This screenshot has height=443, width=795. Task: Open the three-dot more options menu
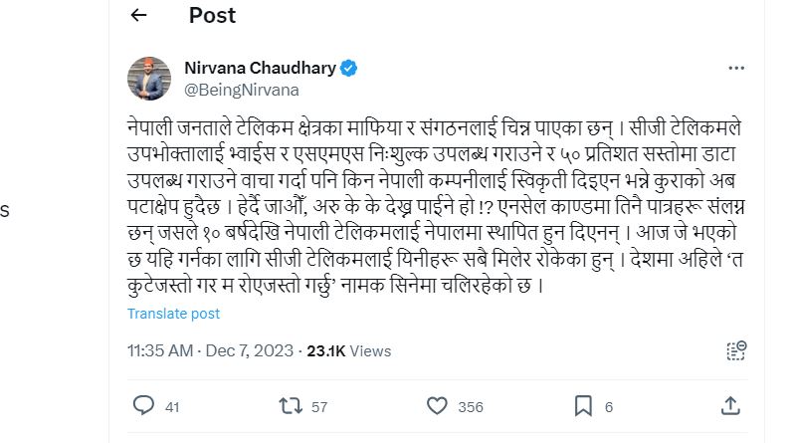coord(736,68)
